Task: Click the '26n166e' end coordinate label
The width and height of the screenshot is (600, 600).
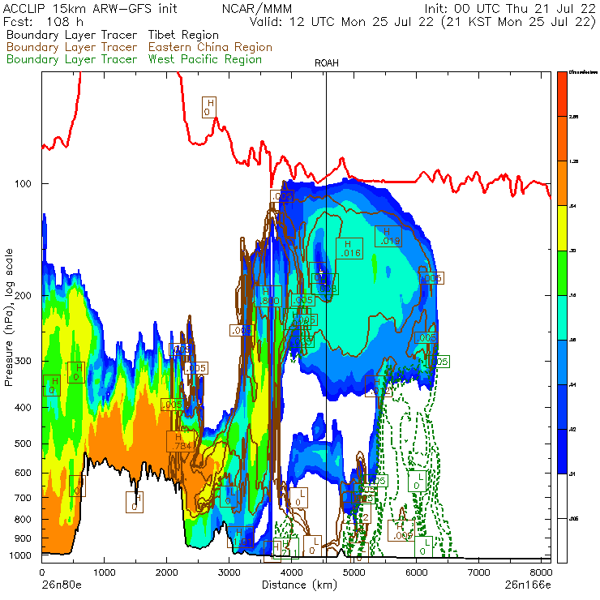Action: pos(528,585)
